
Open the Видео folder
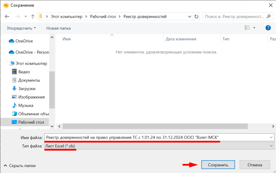click(x=24, y=72)
